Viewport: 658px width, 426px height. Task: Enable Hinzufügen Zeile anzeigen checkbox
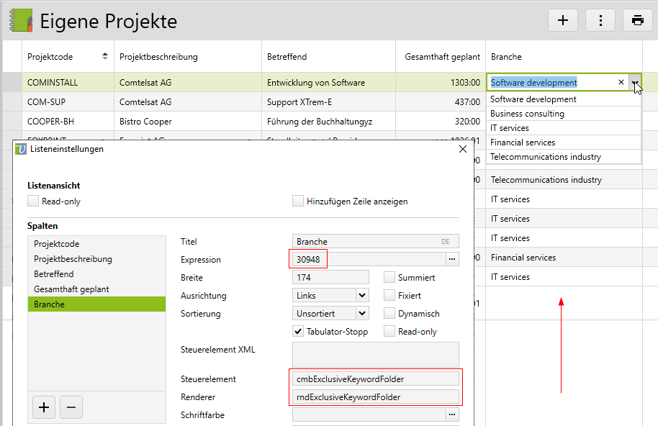click(x=298, y=201)
